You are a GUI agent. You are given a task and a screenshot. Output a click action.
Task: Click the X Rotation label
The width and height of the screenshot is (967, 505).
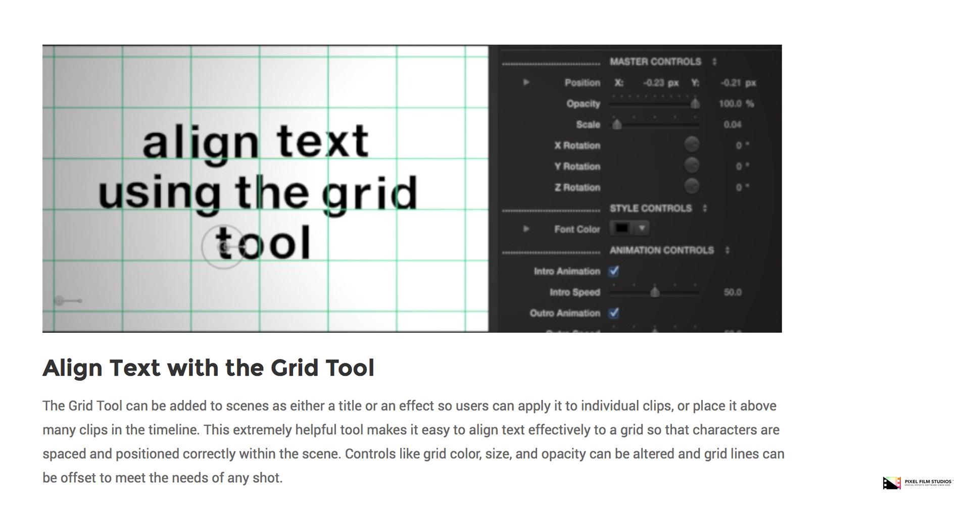577,145
